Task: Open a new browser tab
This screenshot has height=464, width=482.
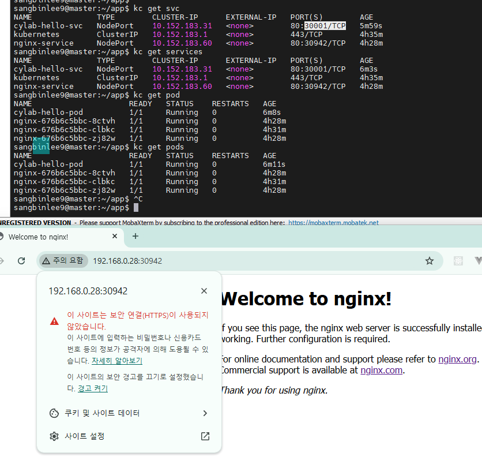Action: (x=135, y=236)
